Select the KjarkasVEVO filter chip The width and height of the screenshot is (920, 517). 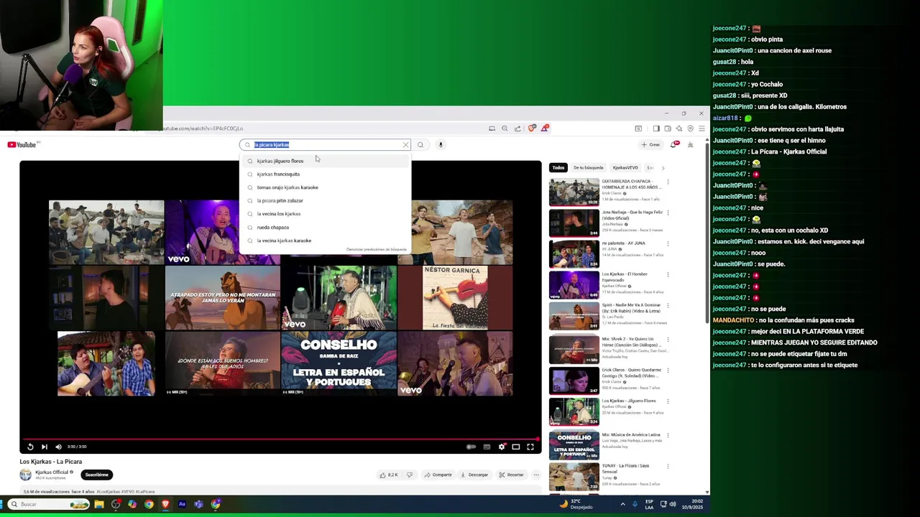(x=625, y=167)
